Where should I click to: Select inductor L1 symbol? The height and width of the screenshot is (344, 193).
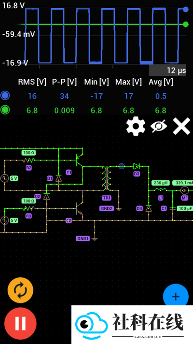click(x=161, y=190)
